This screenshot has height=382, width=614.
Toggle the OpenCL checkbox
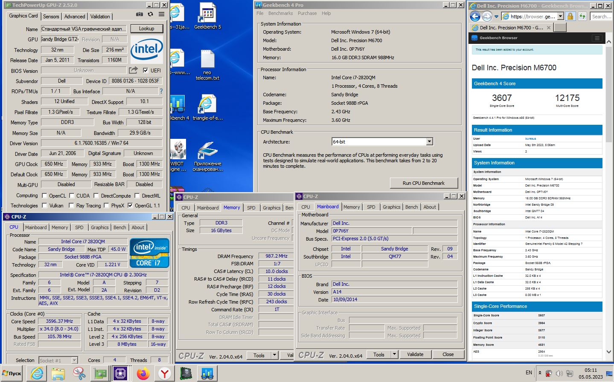click(x=44, y=196)
